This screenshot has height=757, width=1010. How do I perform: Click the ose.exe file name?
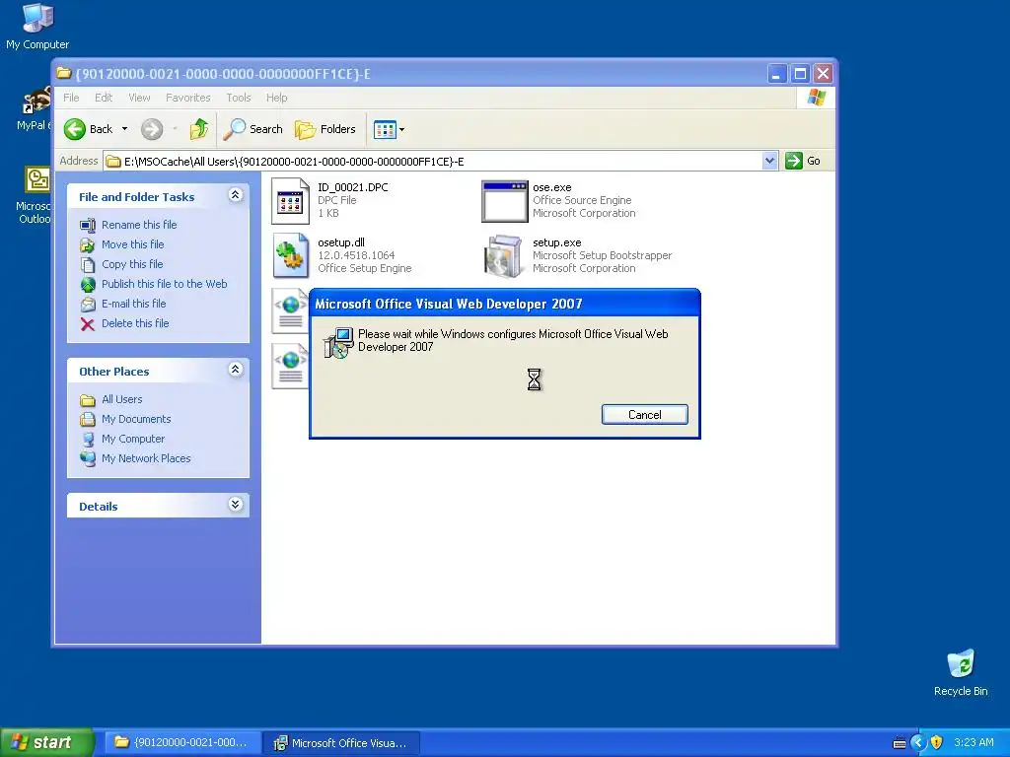(x=552, y=188)
